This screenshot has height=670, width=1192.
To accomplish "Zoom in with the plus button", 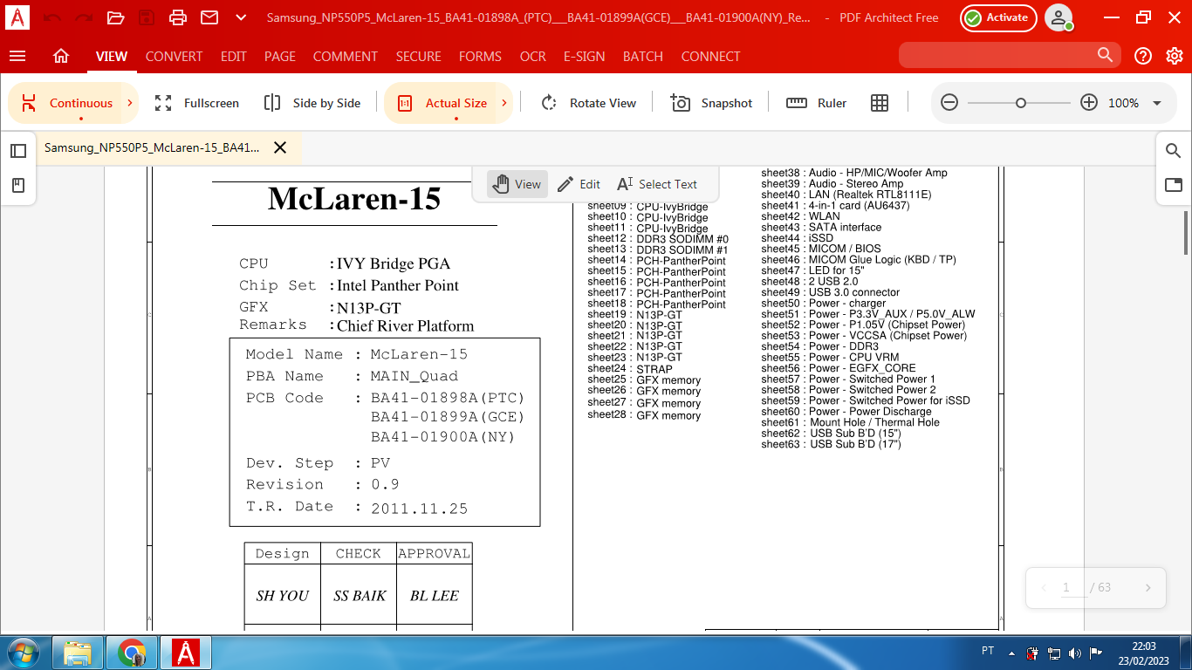I will pos(1089,103).
